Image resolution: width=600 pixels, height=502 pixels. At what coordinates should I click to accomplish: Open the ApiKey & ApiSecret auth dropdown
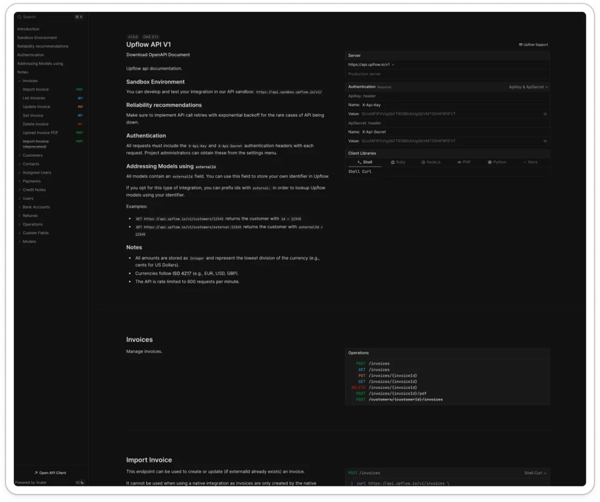(528, 87)
